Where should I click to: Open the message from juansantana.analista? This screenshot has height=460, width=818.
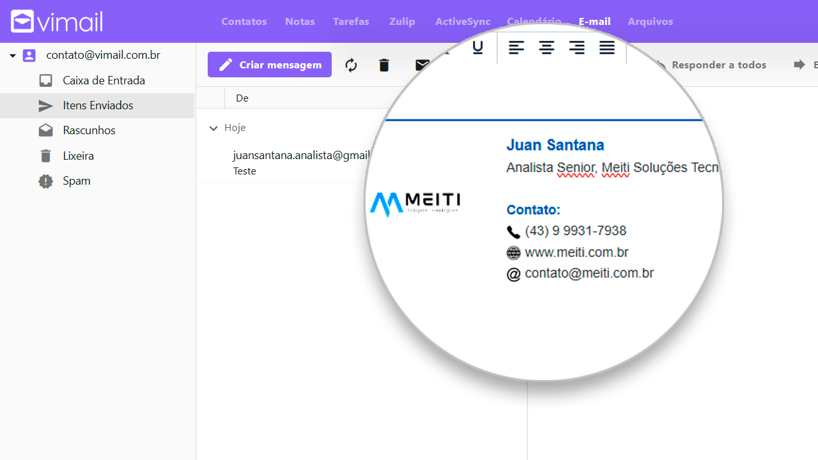click(301, 155)
